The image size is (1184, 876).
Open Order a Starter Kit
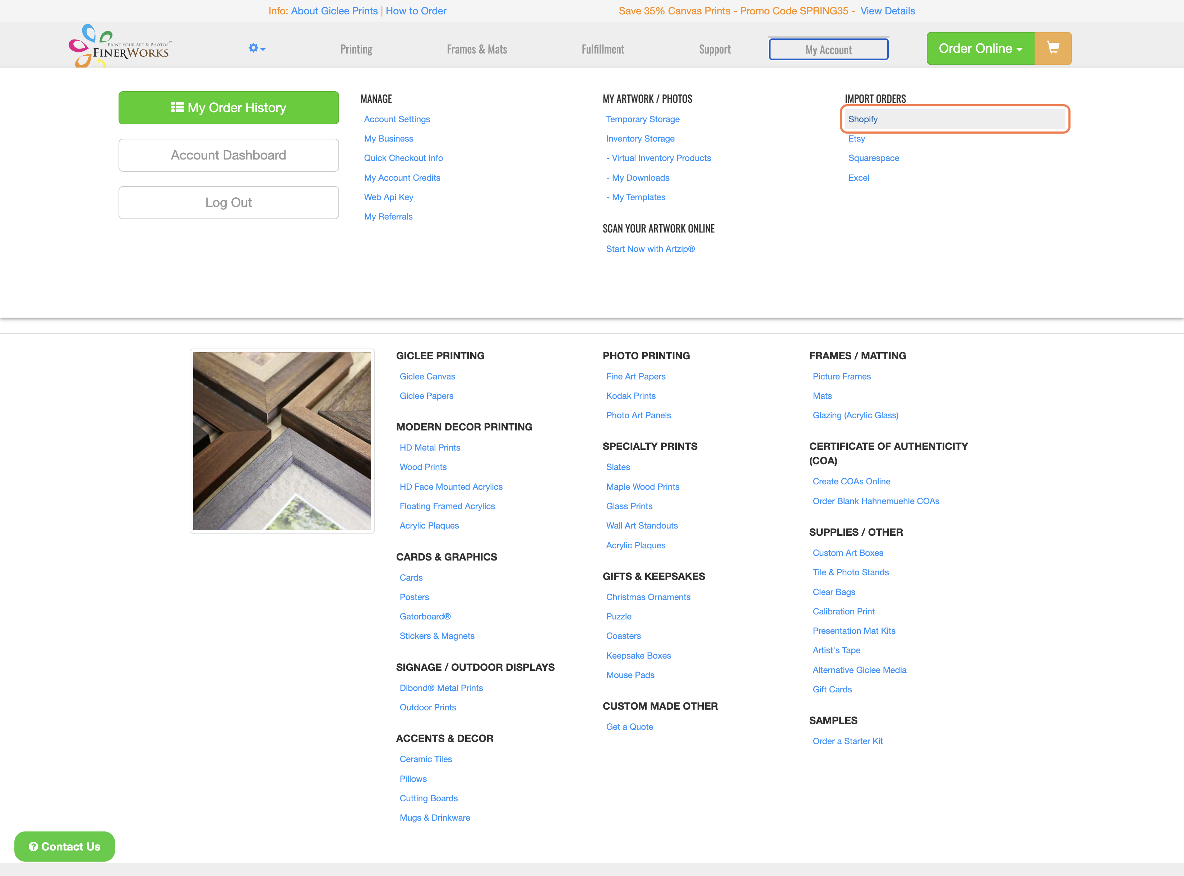847,741
